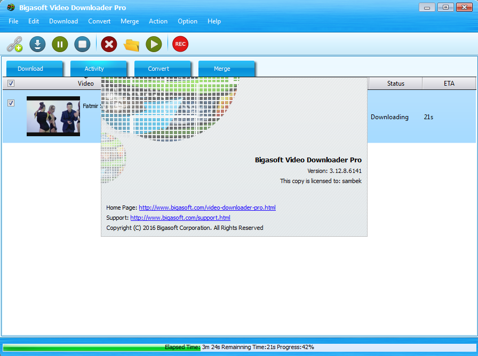The width and height of the screenshot is (478, 356).
Task: Click the 21s ETA value
Action: [x=428, y=117]
